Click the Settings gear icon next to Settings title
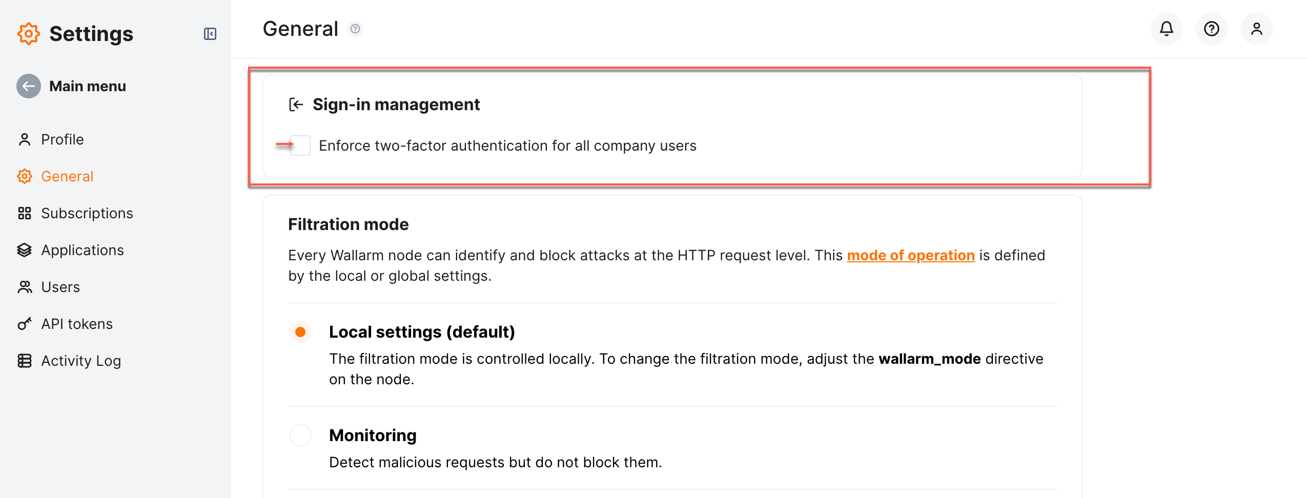The image size is (1306, 498). [x=29, y=34]
